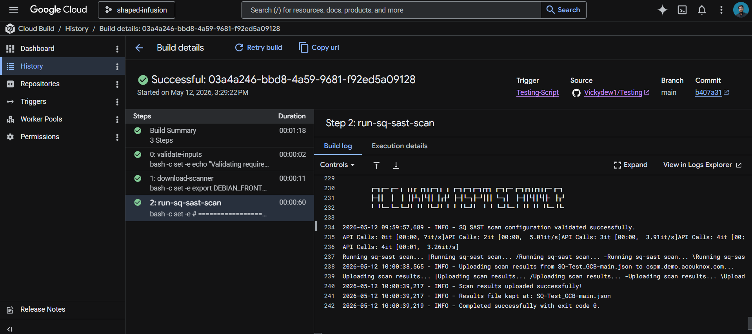Focus the resources search field
The image size is (752, 334).
[x=391, y=10]
